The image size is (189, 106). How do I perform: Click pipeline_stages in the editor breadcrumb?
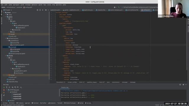(92, 82)
